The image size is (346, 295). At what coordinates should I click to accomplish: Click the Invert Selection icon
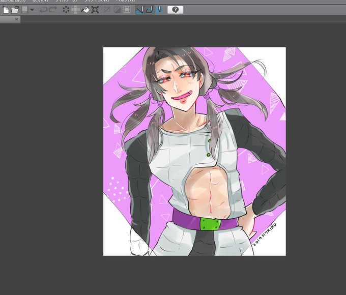117,10
